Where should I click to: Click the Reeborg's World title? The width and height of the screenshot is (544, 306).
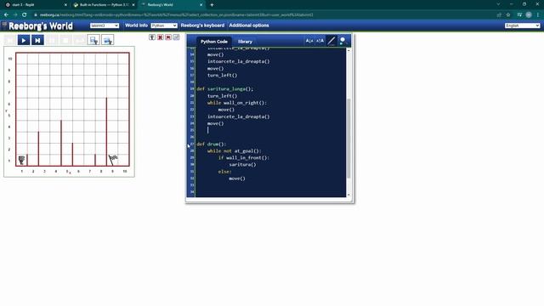pyautogui.click(x=41, y=26)
